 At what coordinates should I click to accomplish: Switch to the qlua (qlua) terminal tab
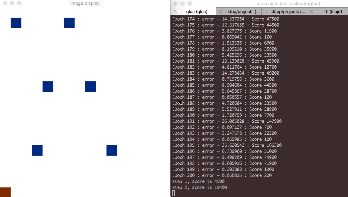point(197,11)
